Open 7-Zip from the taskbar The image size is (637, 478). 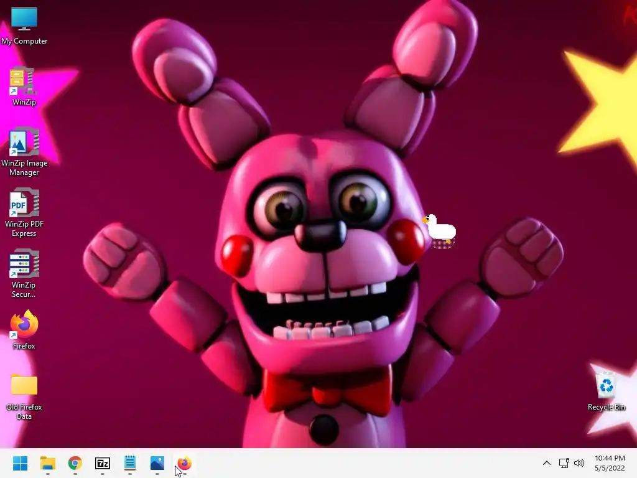pyautogui.click(x=103, y=463)
